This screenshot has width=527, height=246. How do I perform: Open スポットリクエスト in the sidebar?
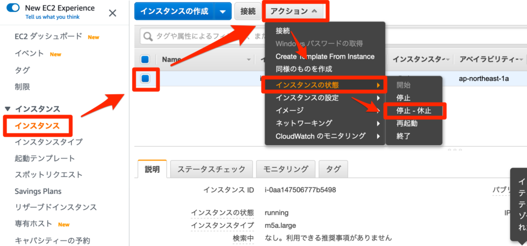(x=48, y=175)
